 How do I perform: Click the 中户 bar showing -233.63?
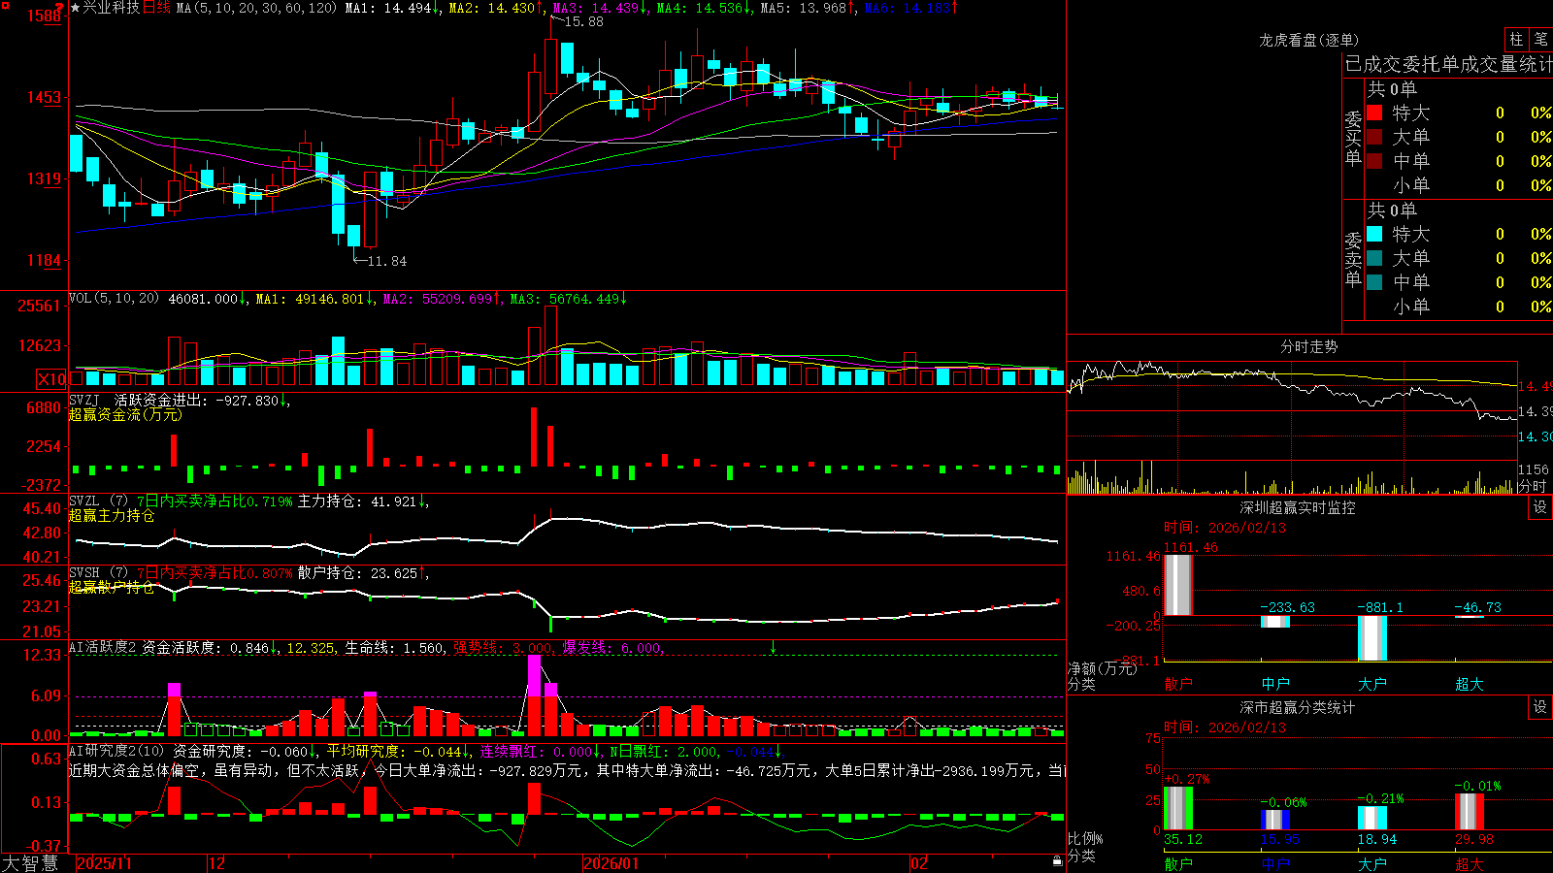(1274, 622)
